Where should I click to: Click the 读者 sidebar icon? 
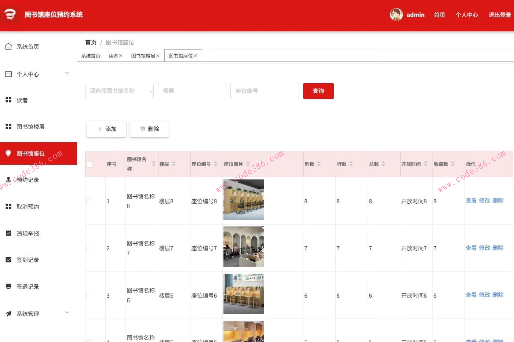tap(8, 100)
